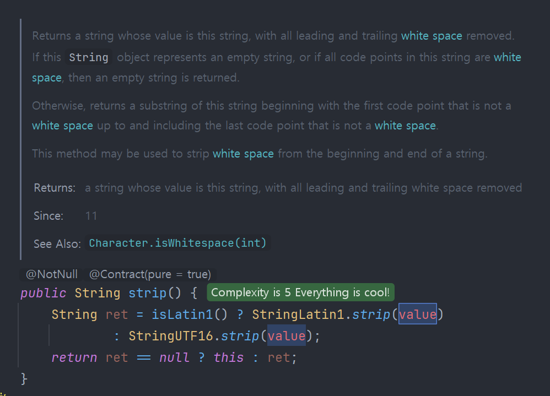Click the 'white' link ending the second doc line
The image size is (550, 396).
point(508,57)
